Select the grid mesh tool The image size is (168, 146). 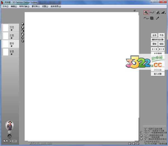(151, 18)
